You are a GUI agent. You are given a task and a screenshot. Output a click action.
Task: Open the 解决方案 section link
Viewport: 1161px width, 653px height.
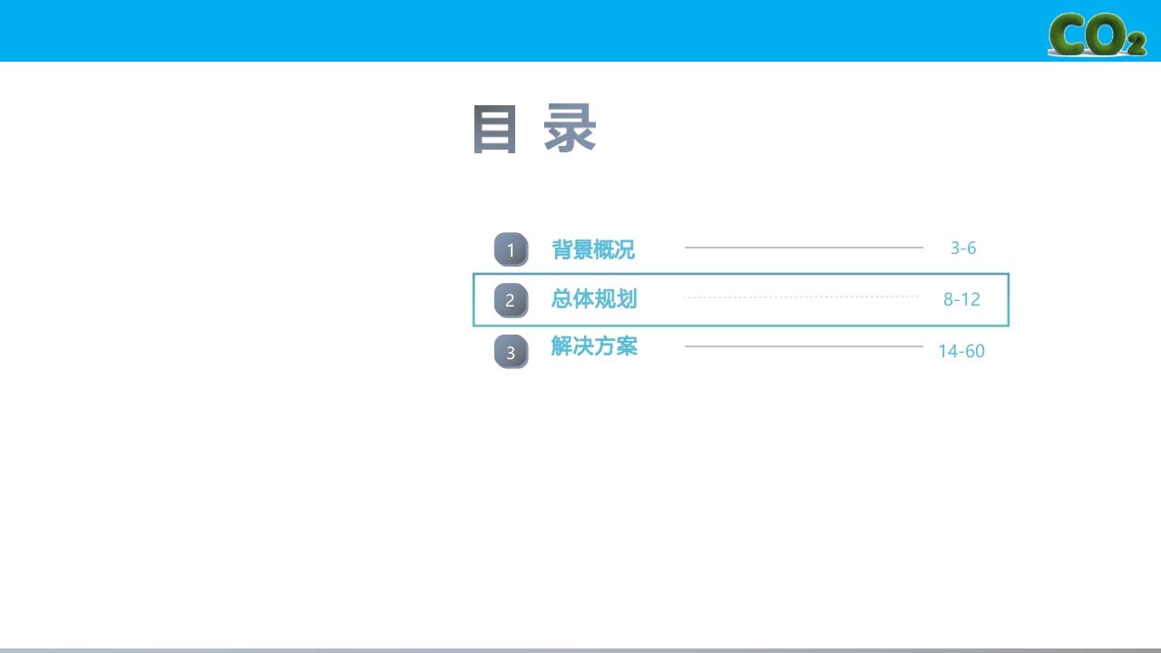click(x=594, y=346)
